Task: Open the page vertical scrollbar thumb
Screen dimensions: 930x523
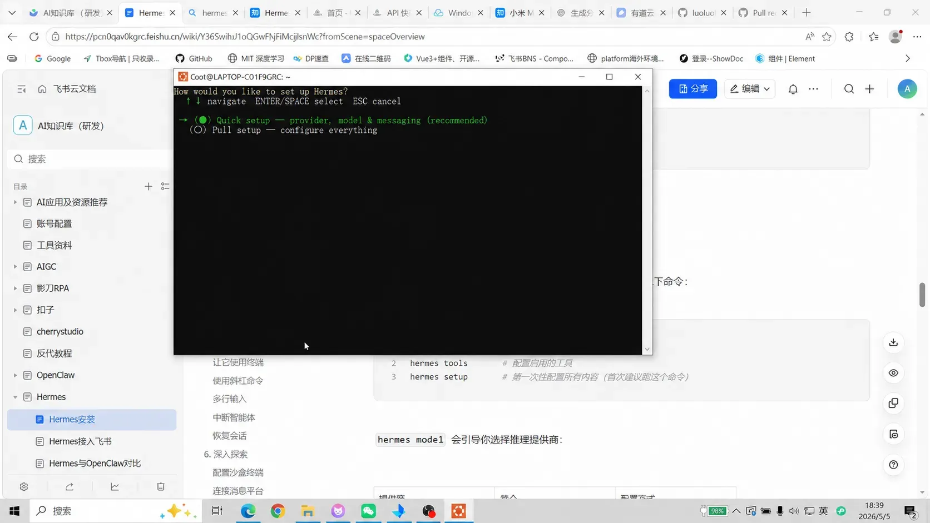Action: [x=922, y=295]
